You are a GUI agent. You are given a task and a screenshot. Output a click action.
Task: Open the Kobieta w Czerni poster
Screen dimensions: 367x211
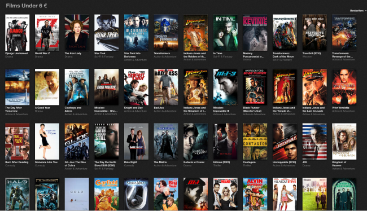[x=196, y=142]
